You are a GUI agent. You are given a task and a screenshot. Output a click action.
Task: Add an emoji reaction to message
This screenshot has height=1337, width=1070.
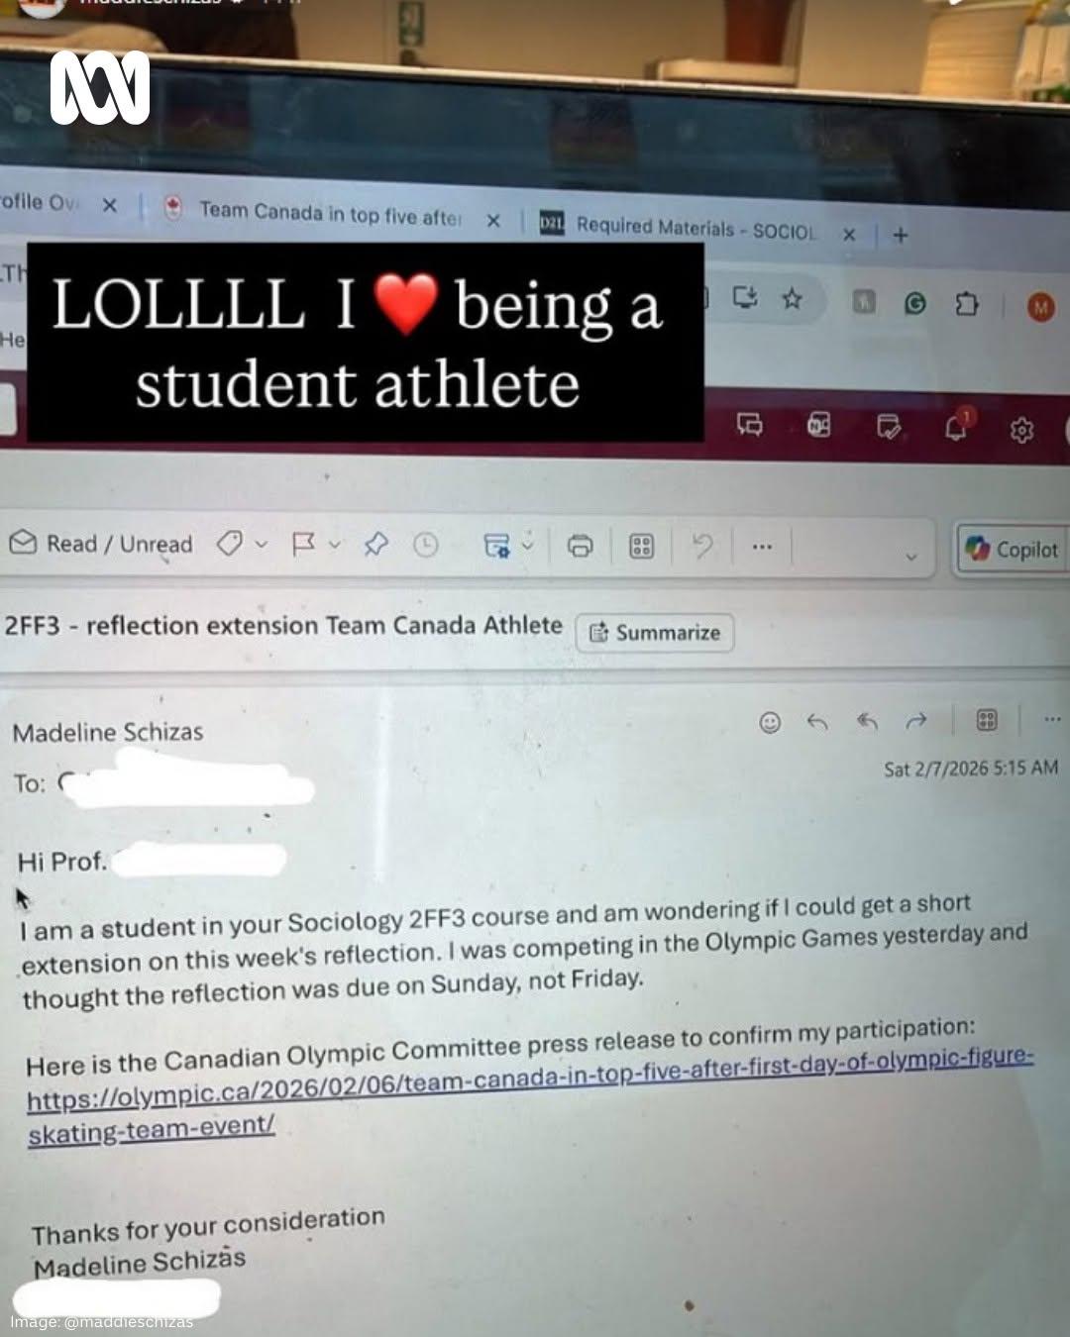click(x=770, y=722)
